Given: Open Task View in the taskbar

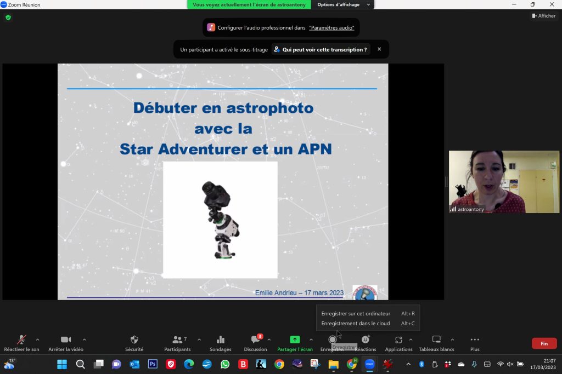Looking at the screenshot, I should 99,364.
